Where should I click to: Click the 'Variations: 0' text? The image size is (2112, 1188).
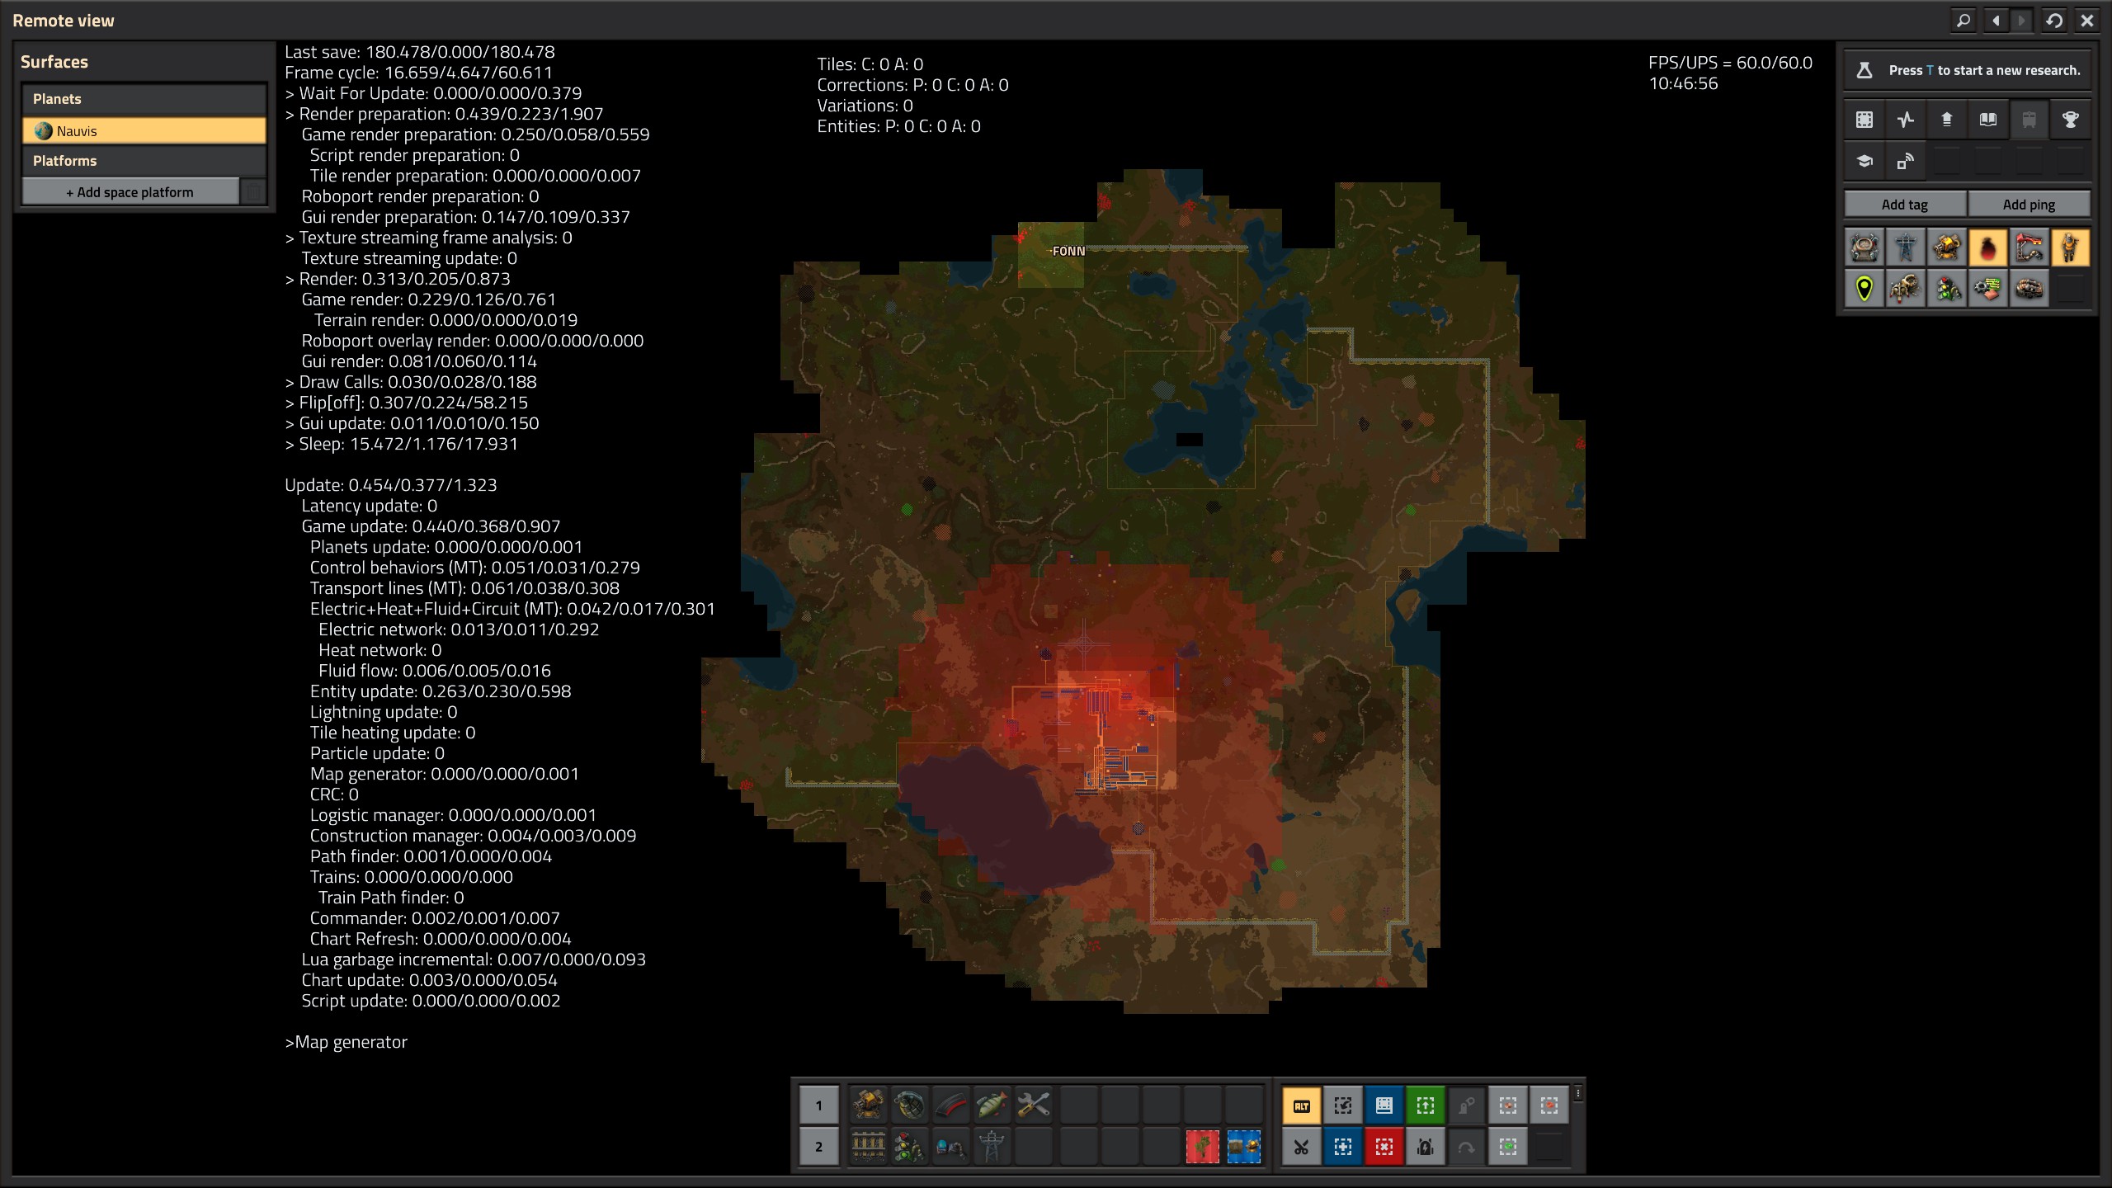click(865, 106)
